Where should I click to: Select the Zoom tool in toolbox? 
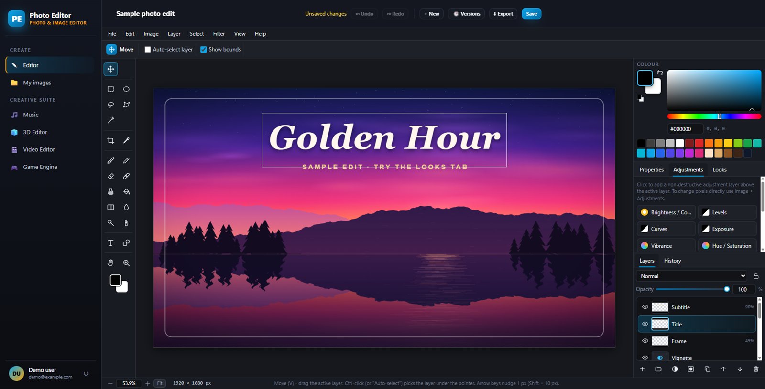pos(126,263)
